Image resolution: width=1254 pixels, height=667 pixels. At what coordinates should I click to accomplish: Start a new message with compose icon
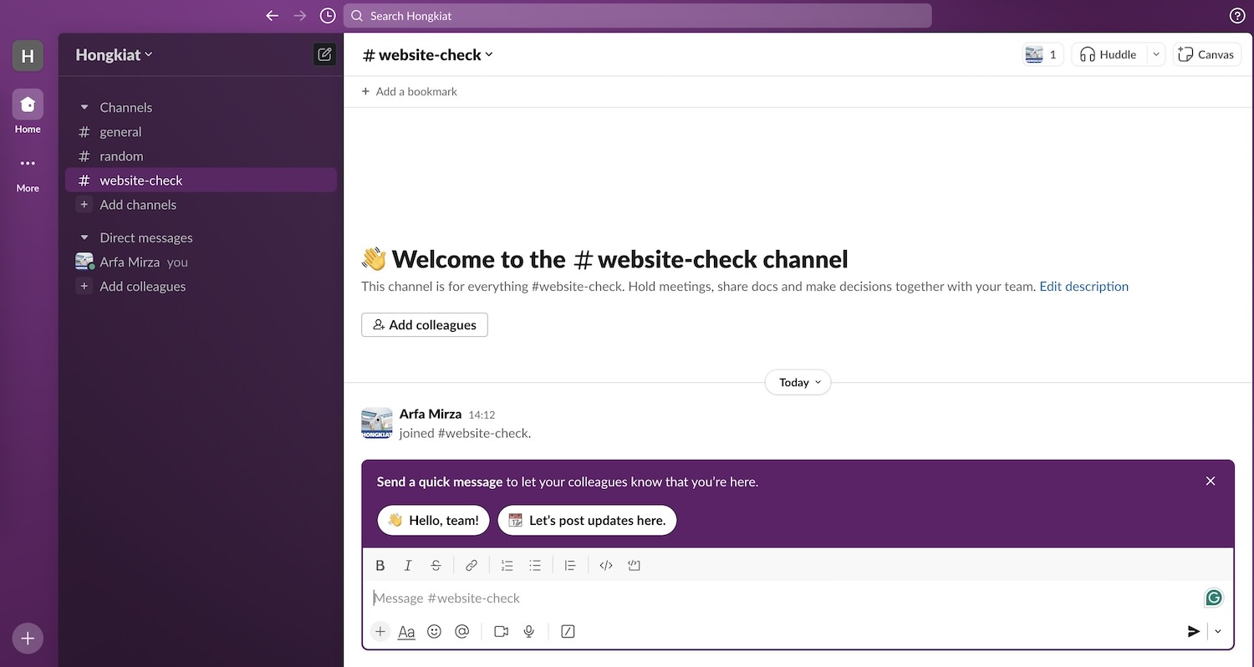pyautogui.click(x=324, y=54)
